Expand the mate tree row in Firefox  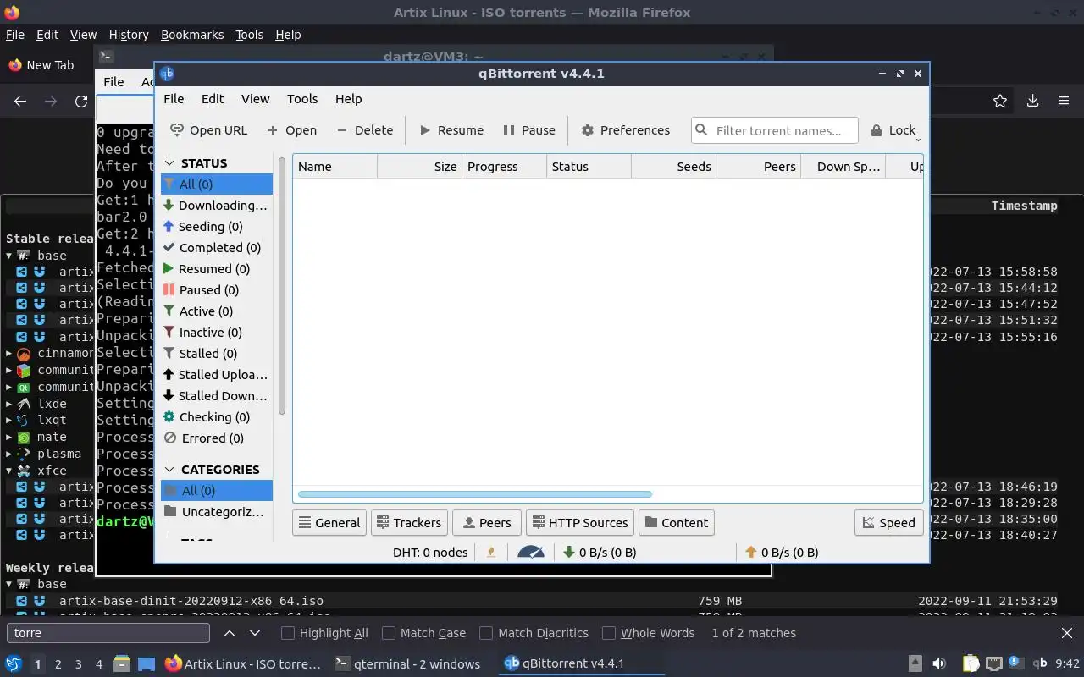(9, 437)
